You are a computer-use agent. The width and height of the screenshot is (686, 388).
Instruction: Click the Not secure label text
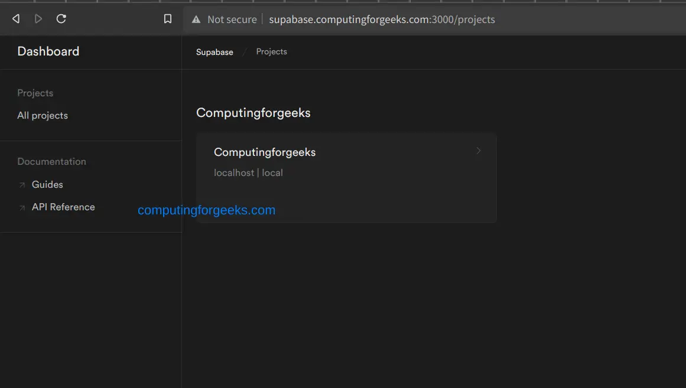pos(232,19)
